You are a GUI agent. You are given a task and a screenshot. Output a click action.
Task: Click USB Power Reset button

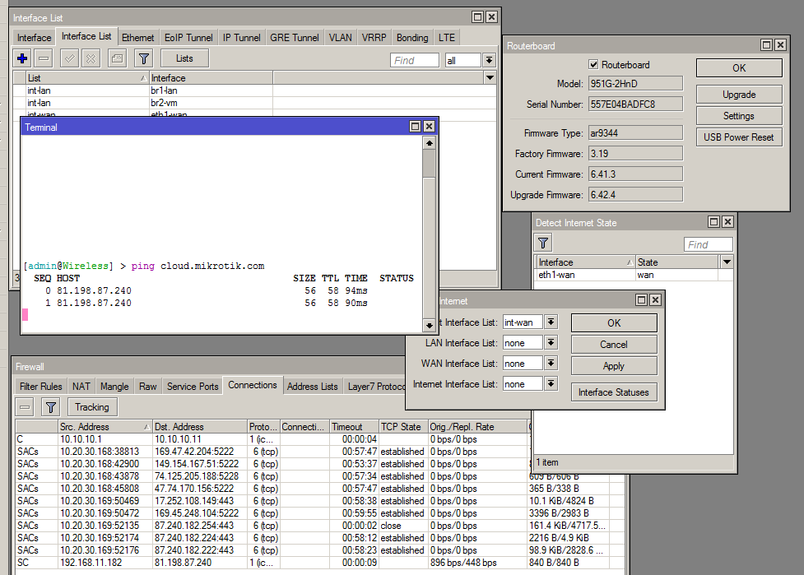point(739,137)
